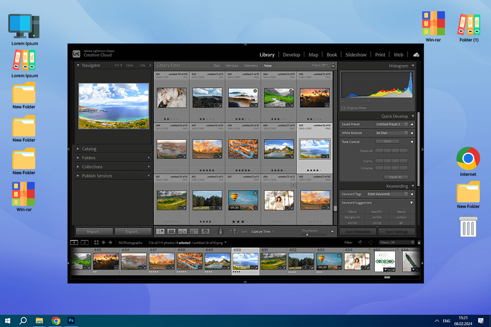Image resolution: width=491 pixels, height=327 pixels.
Task: Open the Internet Chrome desktop icon
Action: click(x=468, y=158)
